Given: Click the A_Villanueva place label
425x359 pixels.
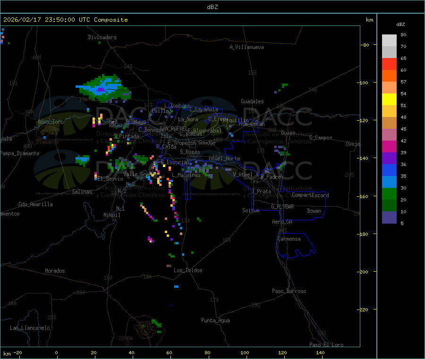Looking at the screenshot, I should pos(246,47).
